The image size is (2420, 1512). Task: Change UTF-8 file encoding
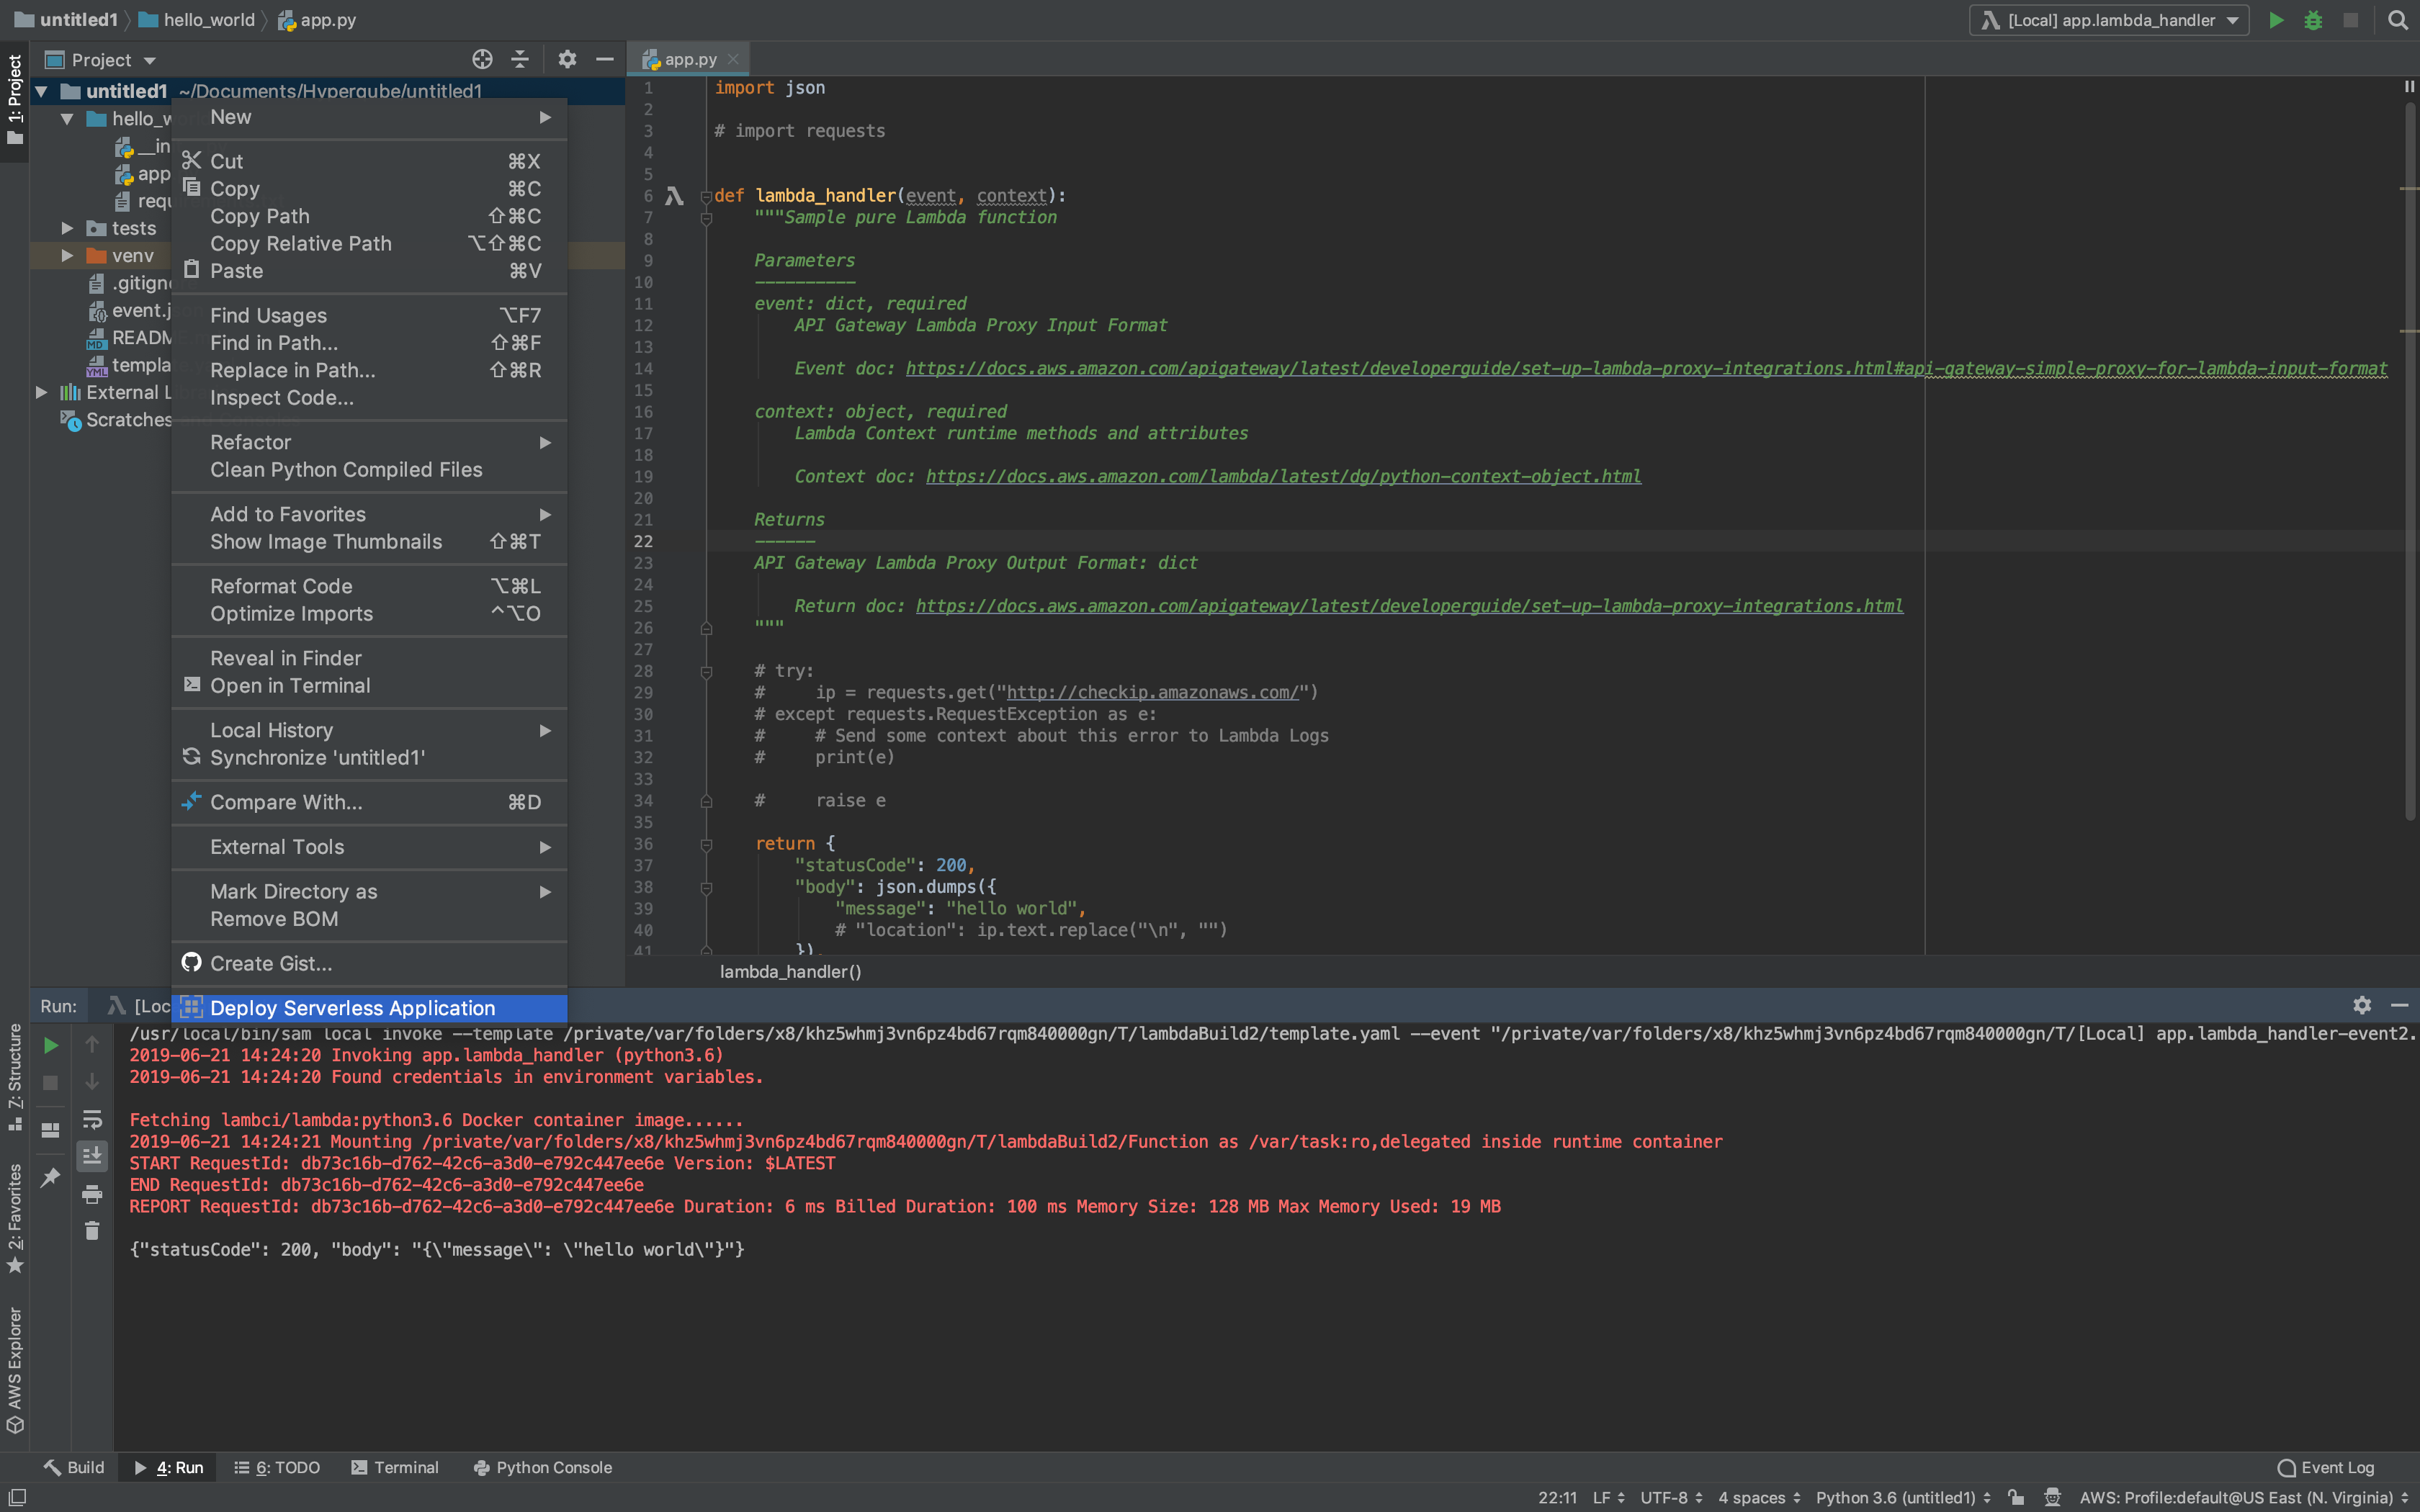1671,1497
